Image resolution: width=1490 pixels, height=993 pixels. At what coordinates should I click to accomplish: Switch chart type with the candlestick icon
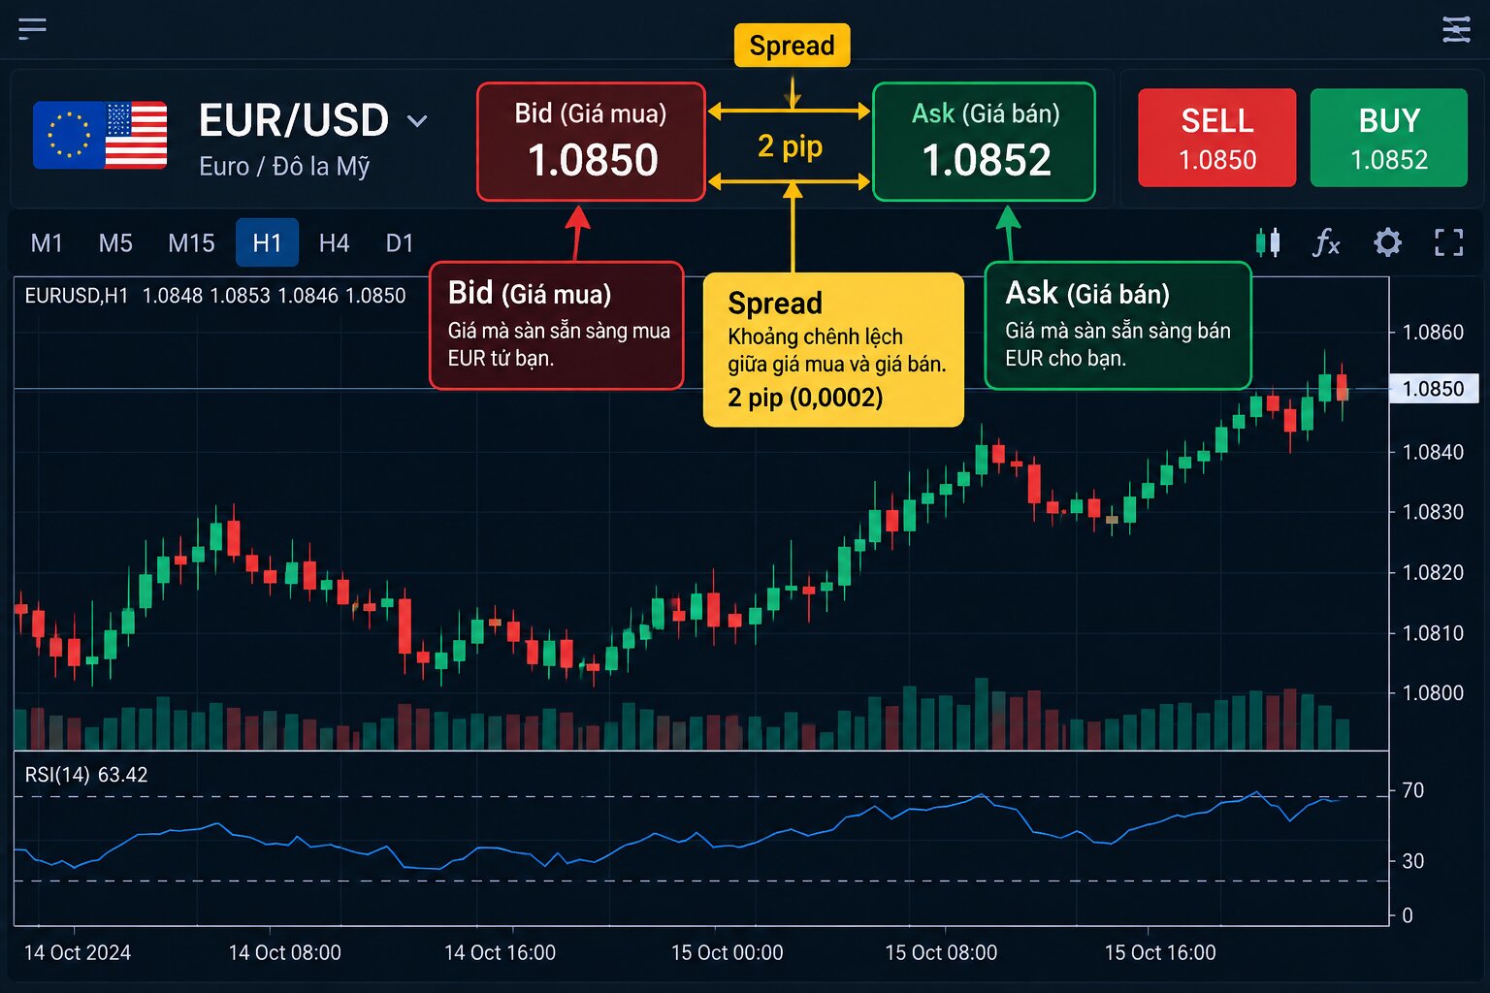(1268, 242)
